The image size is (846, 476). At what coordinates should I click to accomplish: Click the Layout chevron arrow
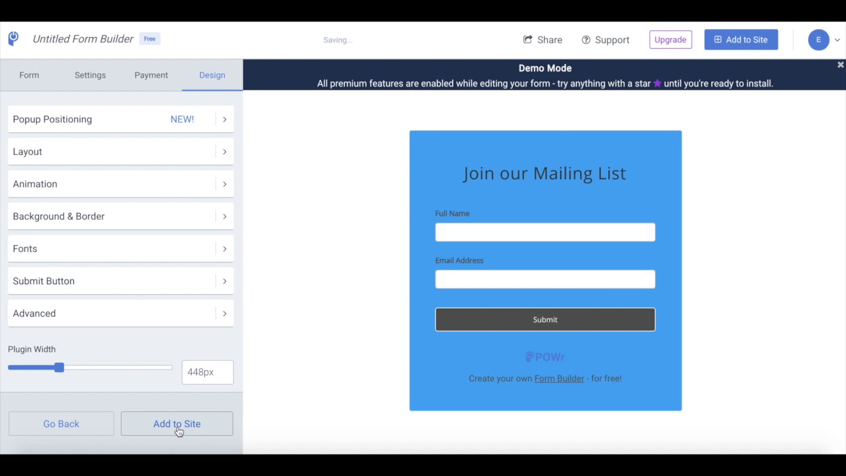pos(225,152)
